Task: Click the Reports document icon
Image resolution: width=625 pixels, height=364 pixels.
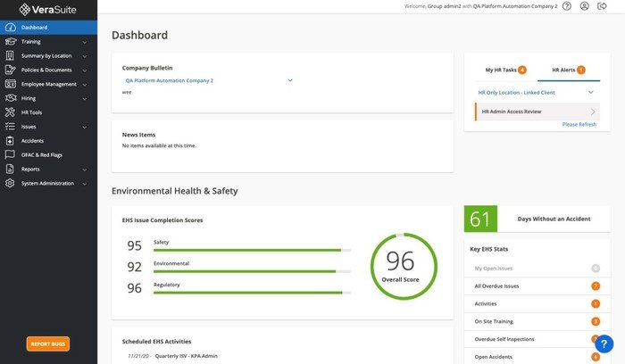Action: tap(10, 169)
